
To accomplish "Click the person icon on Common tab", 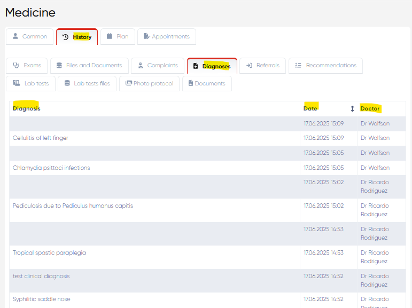I will pos(15,37).
